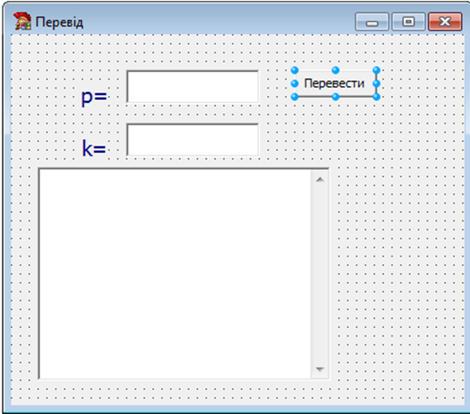
Task: Grab left-middle selection handle of Перевести button
Action: click(295, 84)
